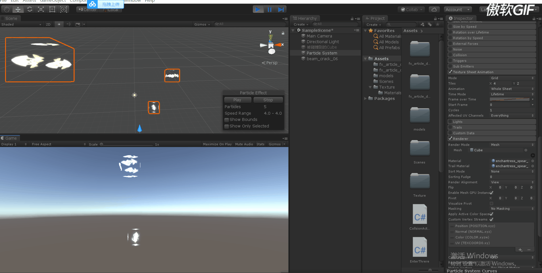Open the Shaded draw mode dropdown
542x273 pixels.
(x=21, y=24)
